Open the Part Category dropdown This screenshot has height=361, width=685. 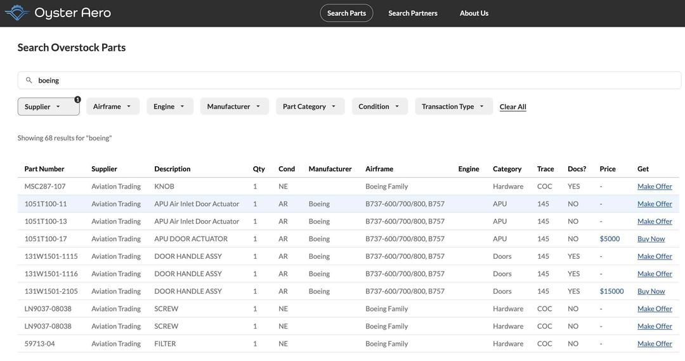point(310,107)
